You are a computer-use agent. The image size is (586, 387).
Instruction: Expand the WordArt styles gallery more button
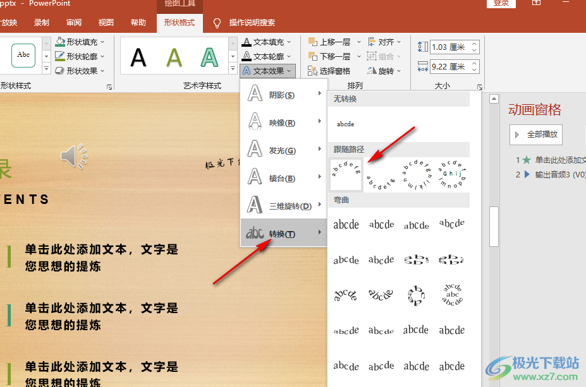pyautogui.click(x=233, y=69)
